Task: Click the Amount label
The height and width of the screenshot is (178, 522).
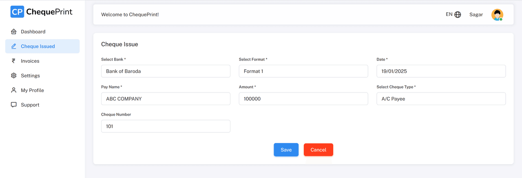Action: tap(248, 87)
